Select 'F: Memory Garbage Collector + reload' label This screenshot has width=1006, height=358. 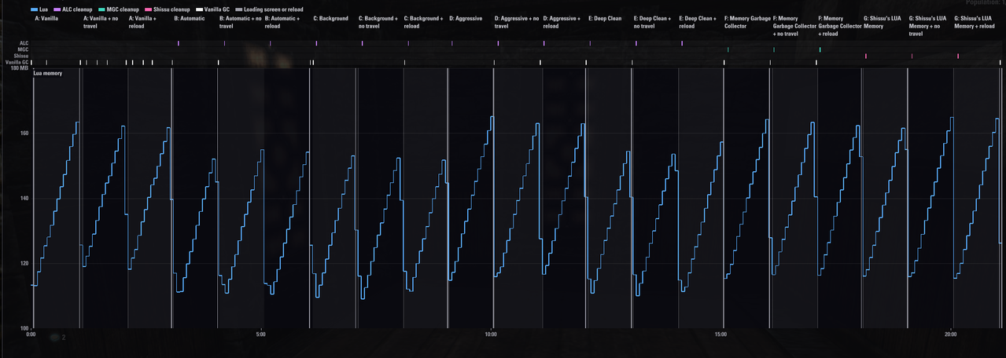click(839, 26)
